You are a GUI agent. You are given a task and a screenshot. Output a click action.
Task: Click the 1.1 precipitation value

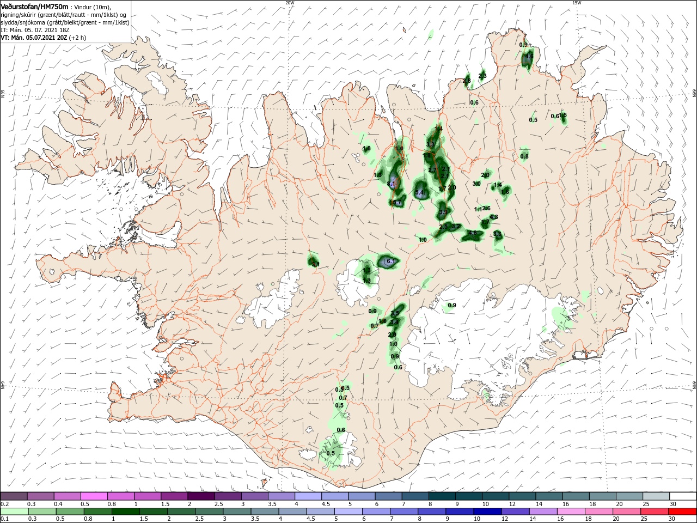click(479, 209)
